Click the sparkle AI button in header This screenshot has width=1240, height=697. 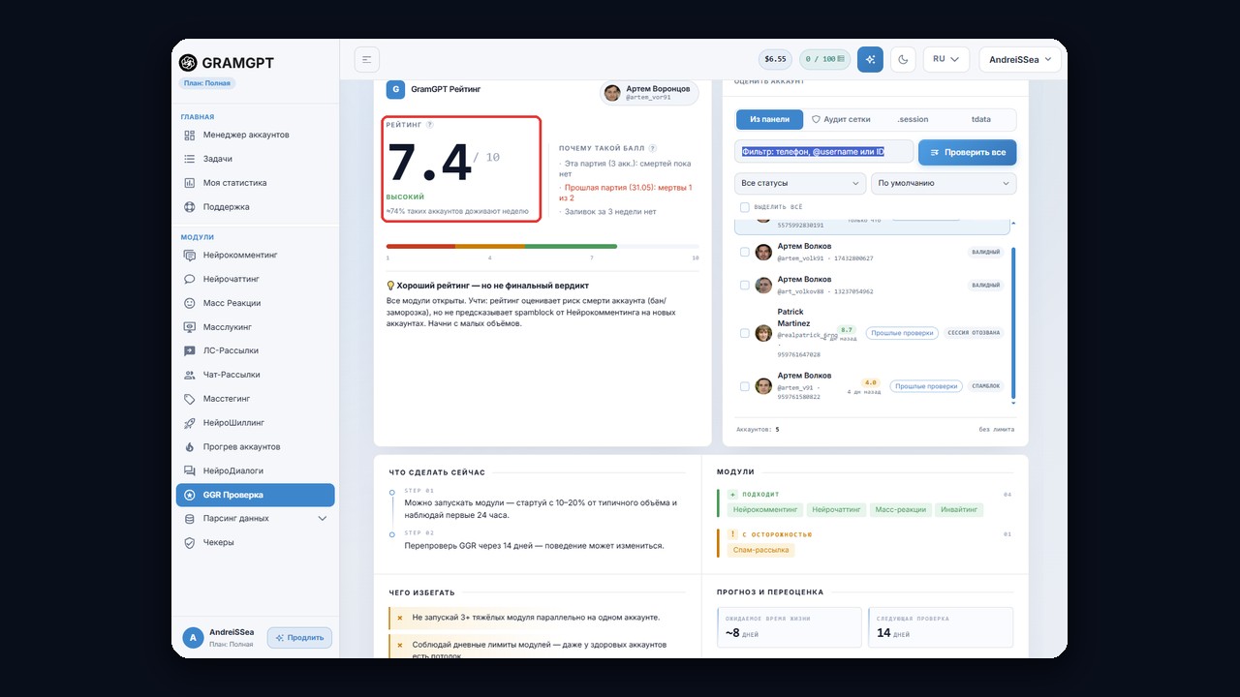pos(870,59)
